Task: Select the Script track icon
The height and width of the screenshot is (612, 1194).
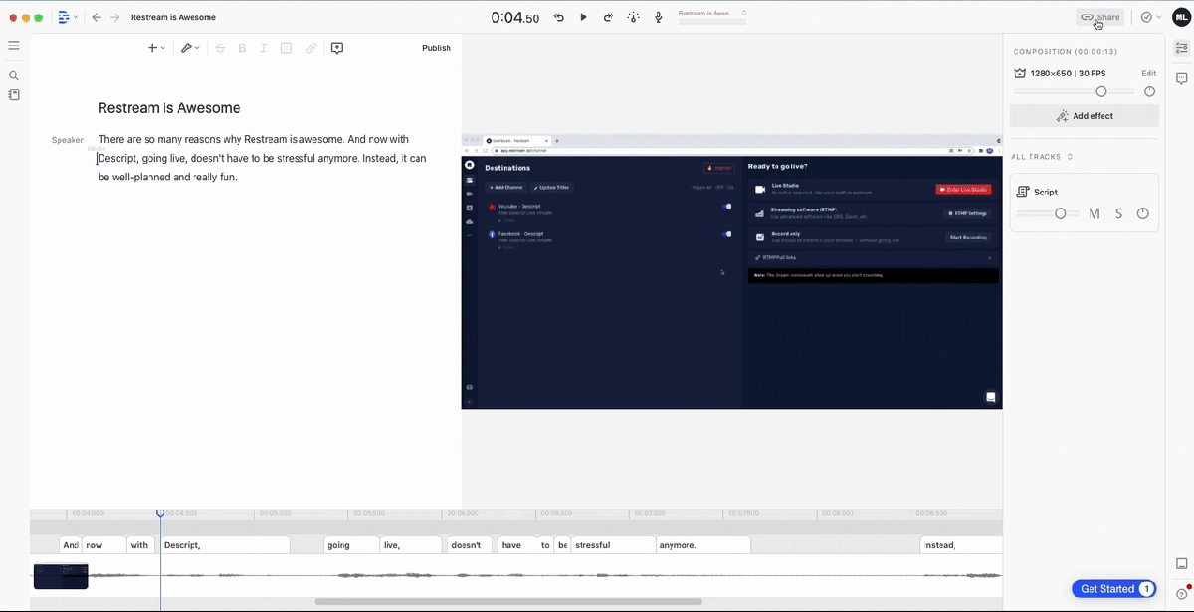Action: click(1023, 191)
